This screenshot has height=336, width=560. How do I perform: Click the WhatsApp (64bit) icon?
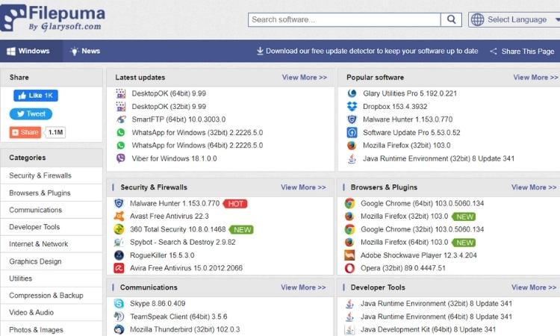(121, 146)
